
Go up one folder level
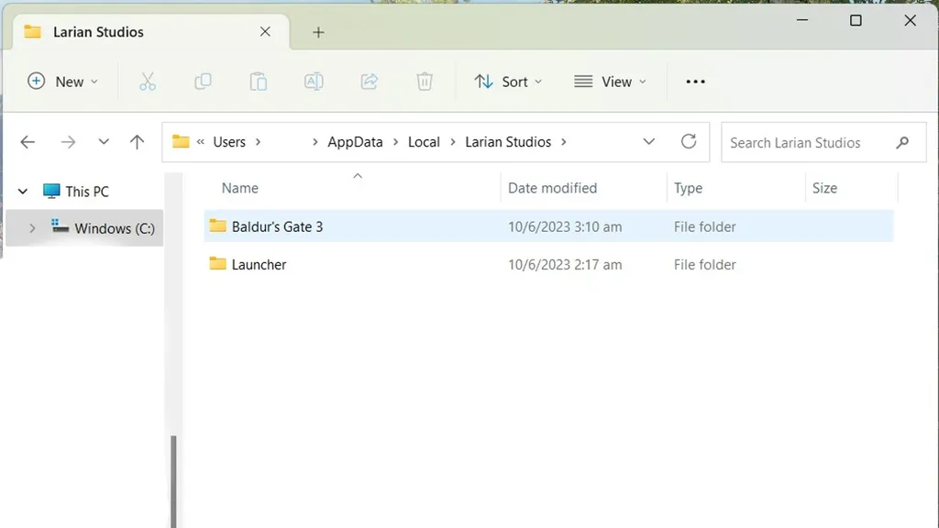[138, 142]
